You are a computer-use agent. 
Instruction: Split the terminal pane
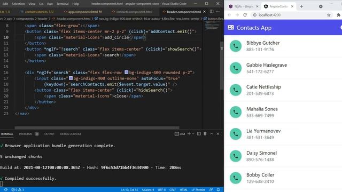click(199, 134)
